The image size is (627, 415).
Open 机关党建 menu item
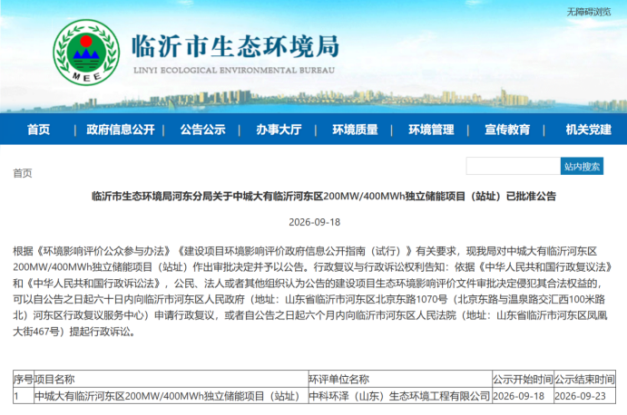588,130
